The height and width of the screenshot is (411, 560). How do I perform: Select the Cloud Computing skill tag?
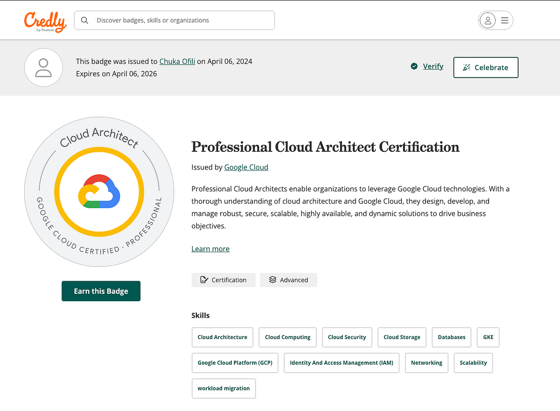[x=288, y=337]
